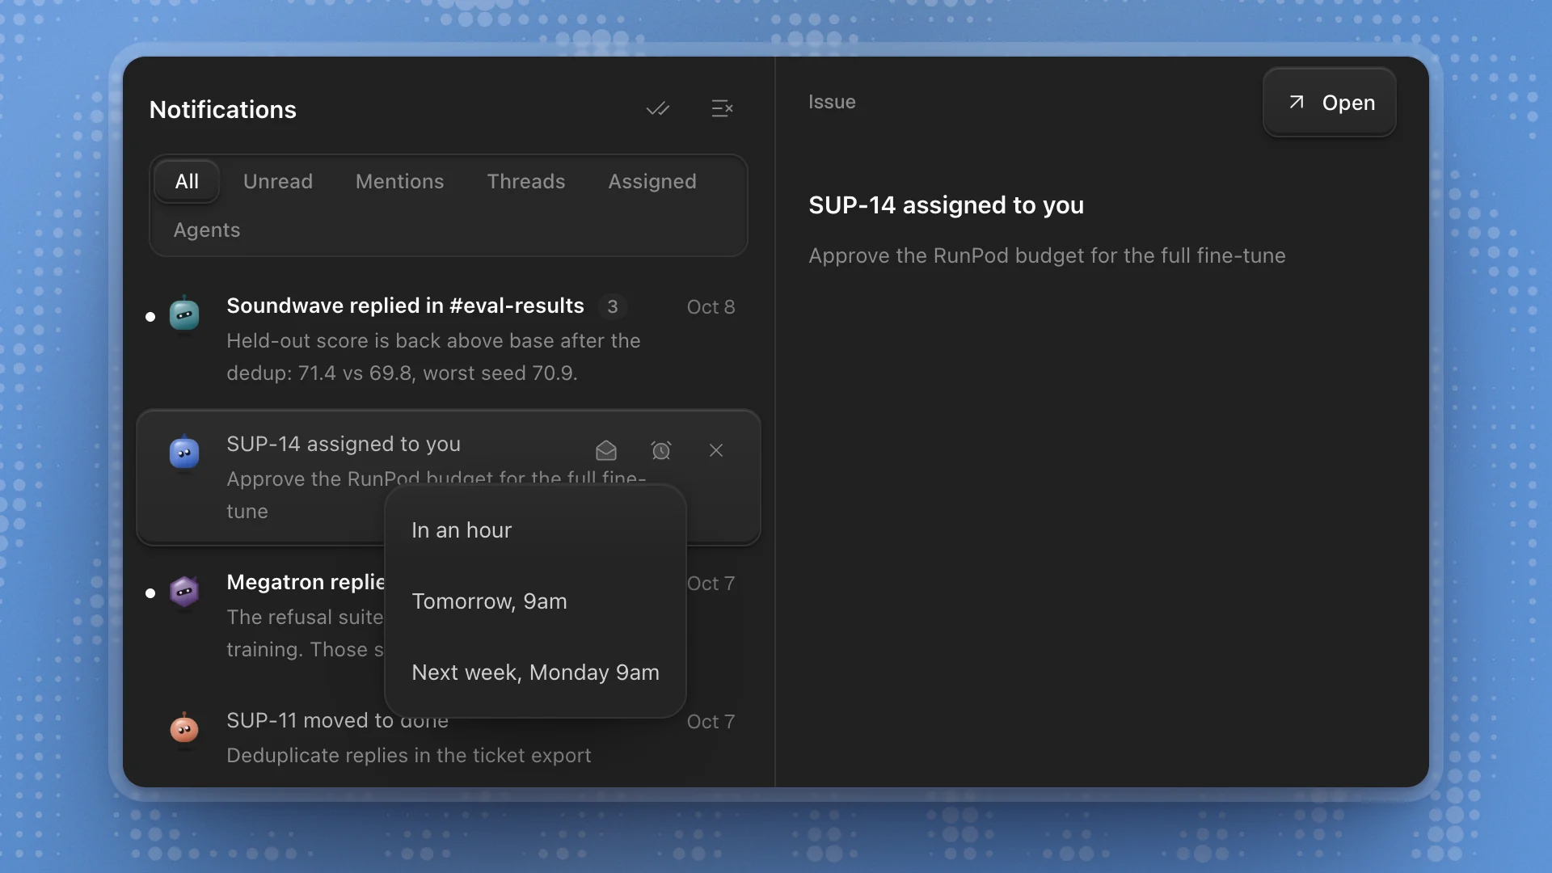This screenshot has height=873, width=1552.
Task: Clear notifications with the list-x icon
Action: pyautogui.click(x=722, y=108)
